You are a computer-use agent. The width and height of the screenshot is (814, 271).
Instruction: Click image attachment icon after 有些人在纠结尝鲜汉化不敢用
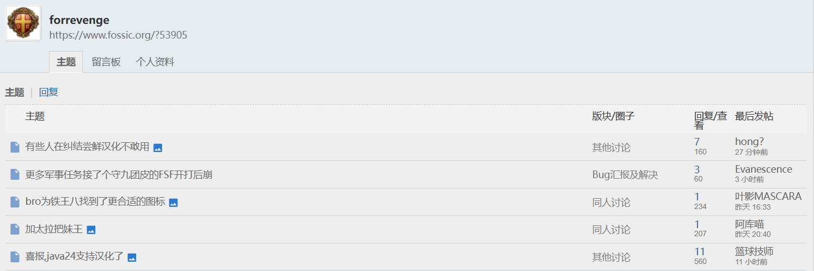pyautogui.click(x=158, y=148)
